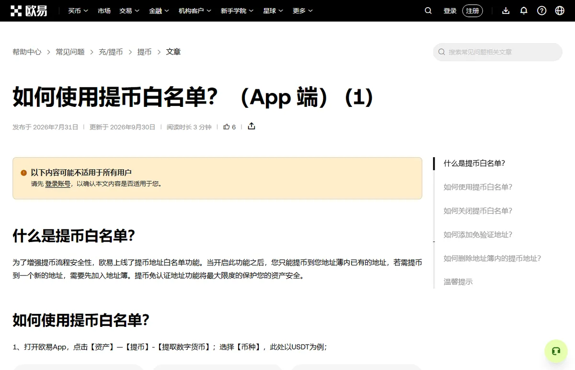The height and width of the screenshot is (370, 575).
Task: Click the 登录账号 link in notice
Action: pos(57,184)
